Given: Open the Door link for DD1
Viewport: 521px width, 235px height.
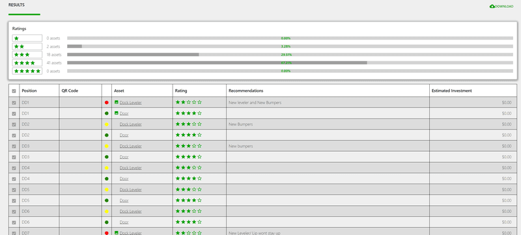Looking at the screenshot, I should (124, 113).
